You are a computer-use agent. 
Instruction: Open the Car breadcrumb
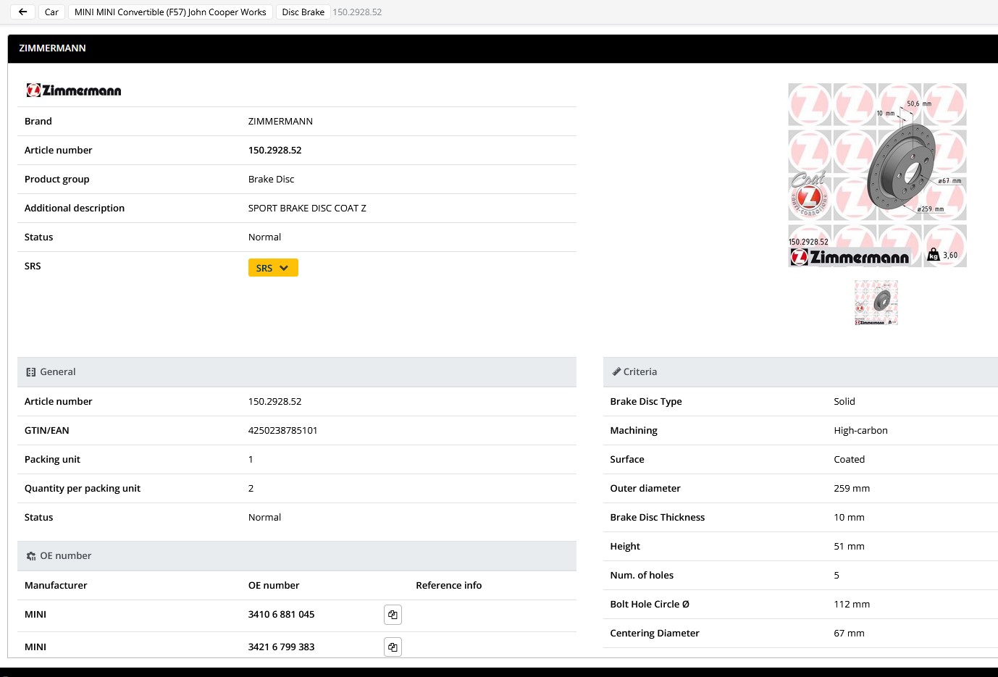(51, 12)
